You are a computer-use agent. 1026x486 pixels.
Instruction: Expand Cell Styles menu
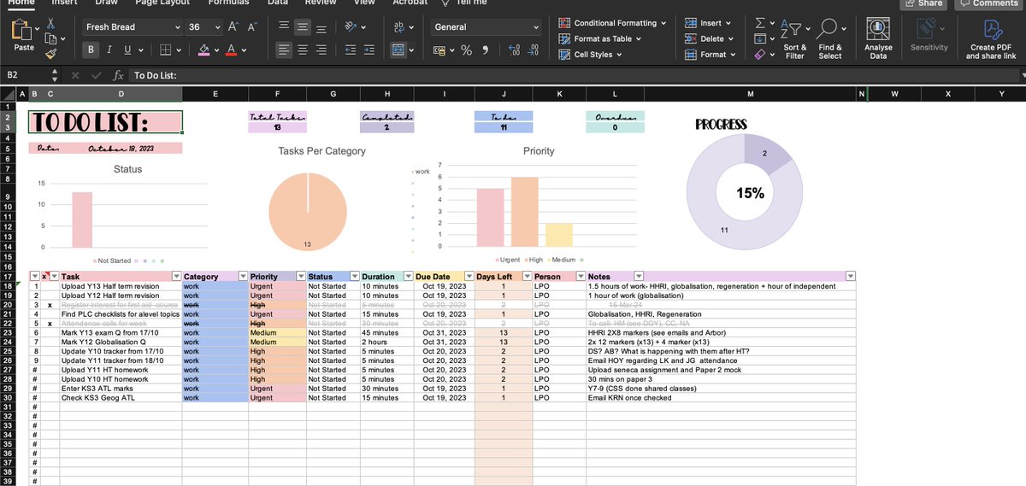coord(591,55)
